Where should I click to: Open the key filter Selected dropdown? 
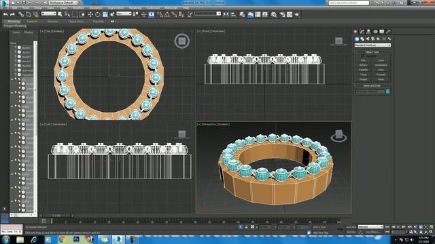point(370,227)
